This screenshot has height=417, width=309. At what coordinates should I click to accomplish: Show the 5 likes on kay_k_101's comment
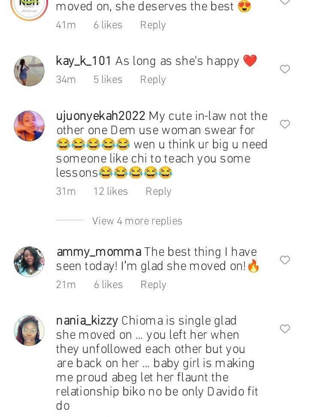[108, 80]
